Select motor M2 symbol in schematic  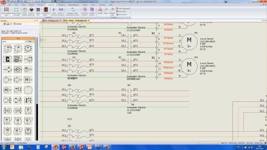click(x=189, y=42)
